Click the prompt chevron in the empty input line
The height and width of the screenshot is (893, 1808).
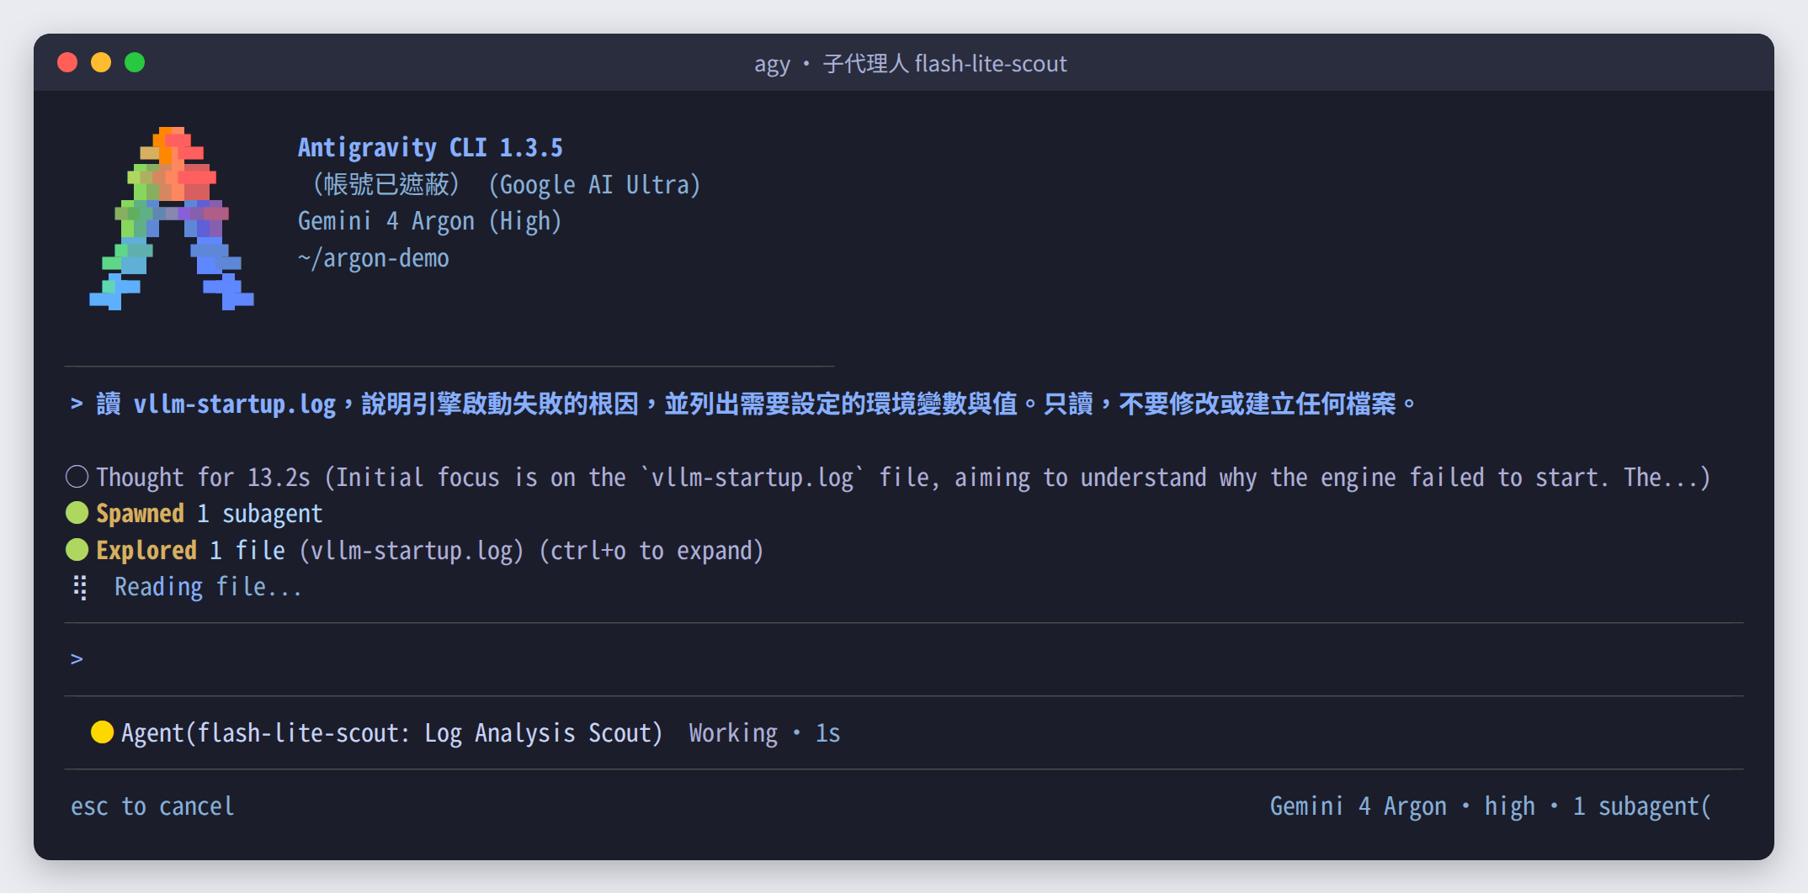[x=77, y=659]
